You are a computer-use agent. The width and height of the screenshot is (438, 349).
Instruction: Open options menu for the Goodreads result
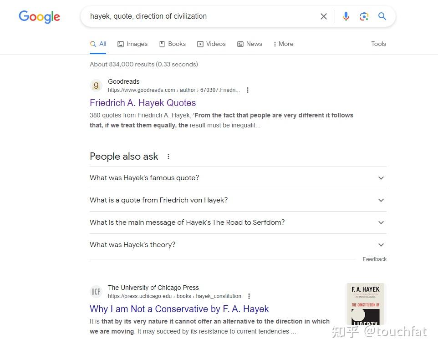[248, 90]
